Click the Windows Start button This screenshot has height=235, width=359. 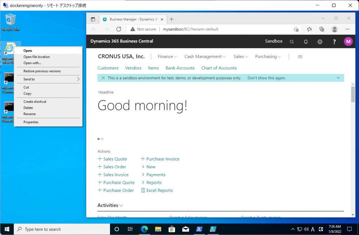(x=7, y=229)
